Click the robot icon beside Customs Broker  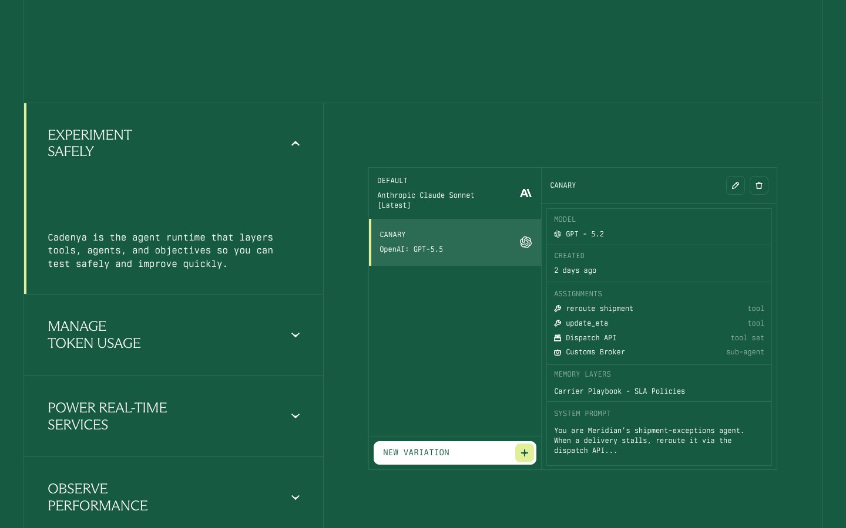click(x=558, y=353)
